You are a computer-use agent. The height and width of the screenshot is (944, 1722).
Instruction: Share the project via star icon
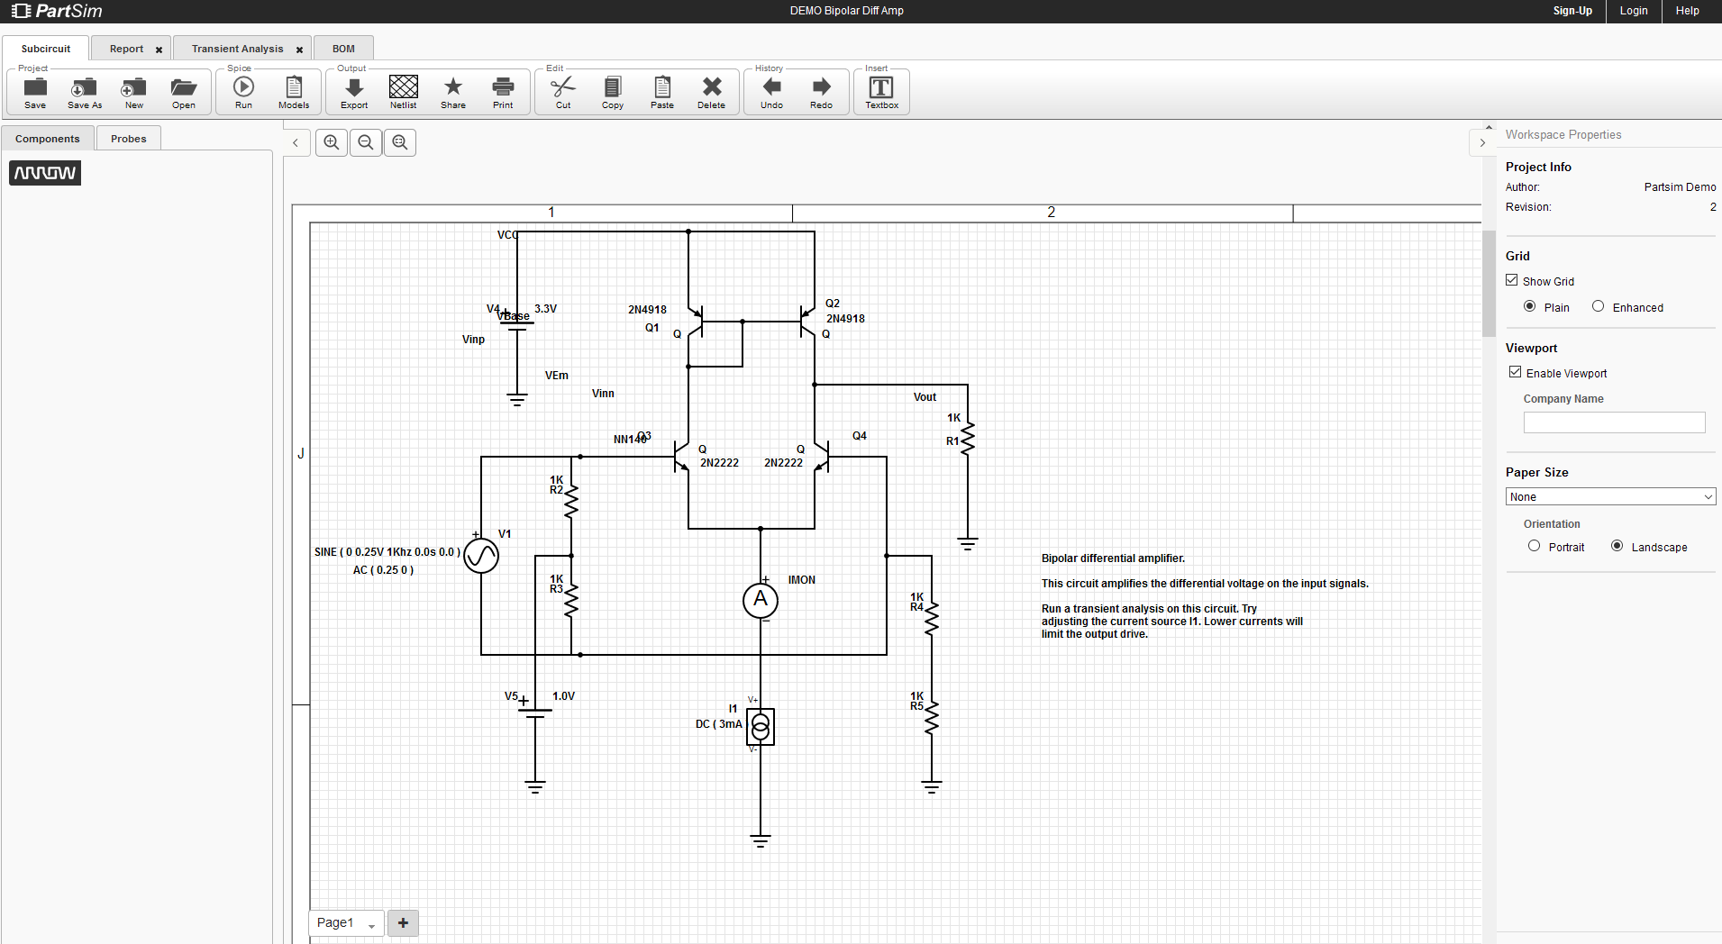click(453, 91)
